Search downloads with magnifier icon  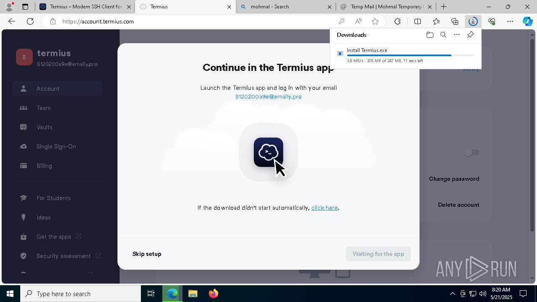tap(443, 35)
